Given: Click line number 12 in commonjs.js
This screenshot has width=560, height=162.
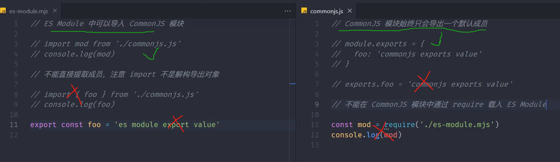Looking at the screenshot, I should coord(315,135).
